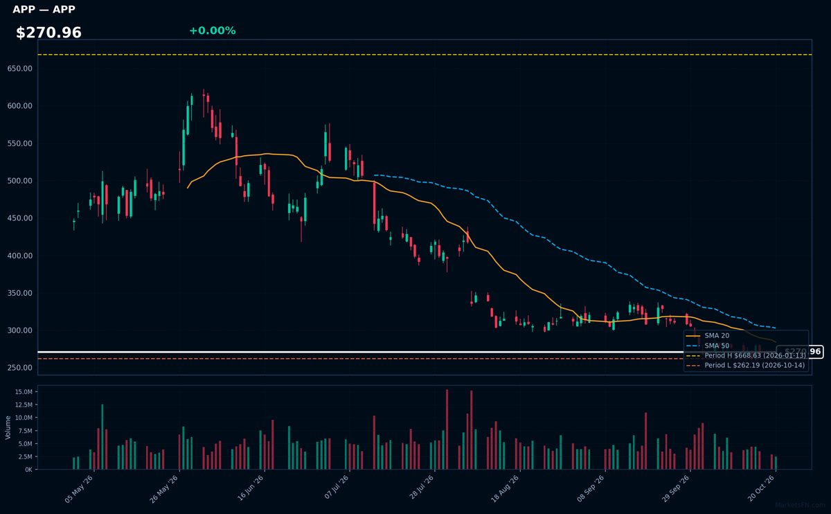
Task: Click the Period L $262.19 legend entry
Action: click(746, 365)
